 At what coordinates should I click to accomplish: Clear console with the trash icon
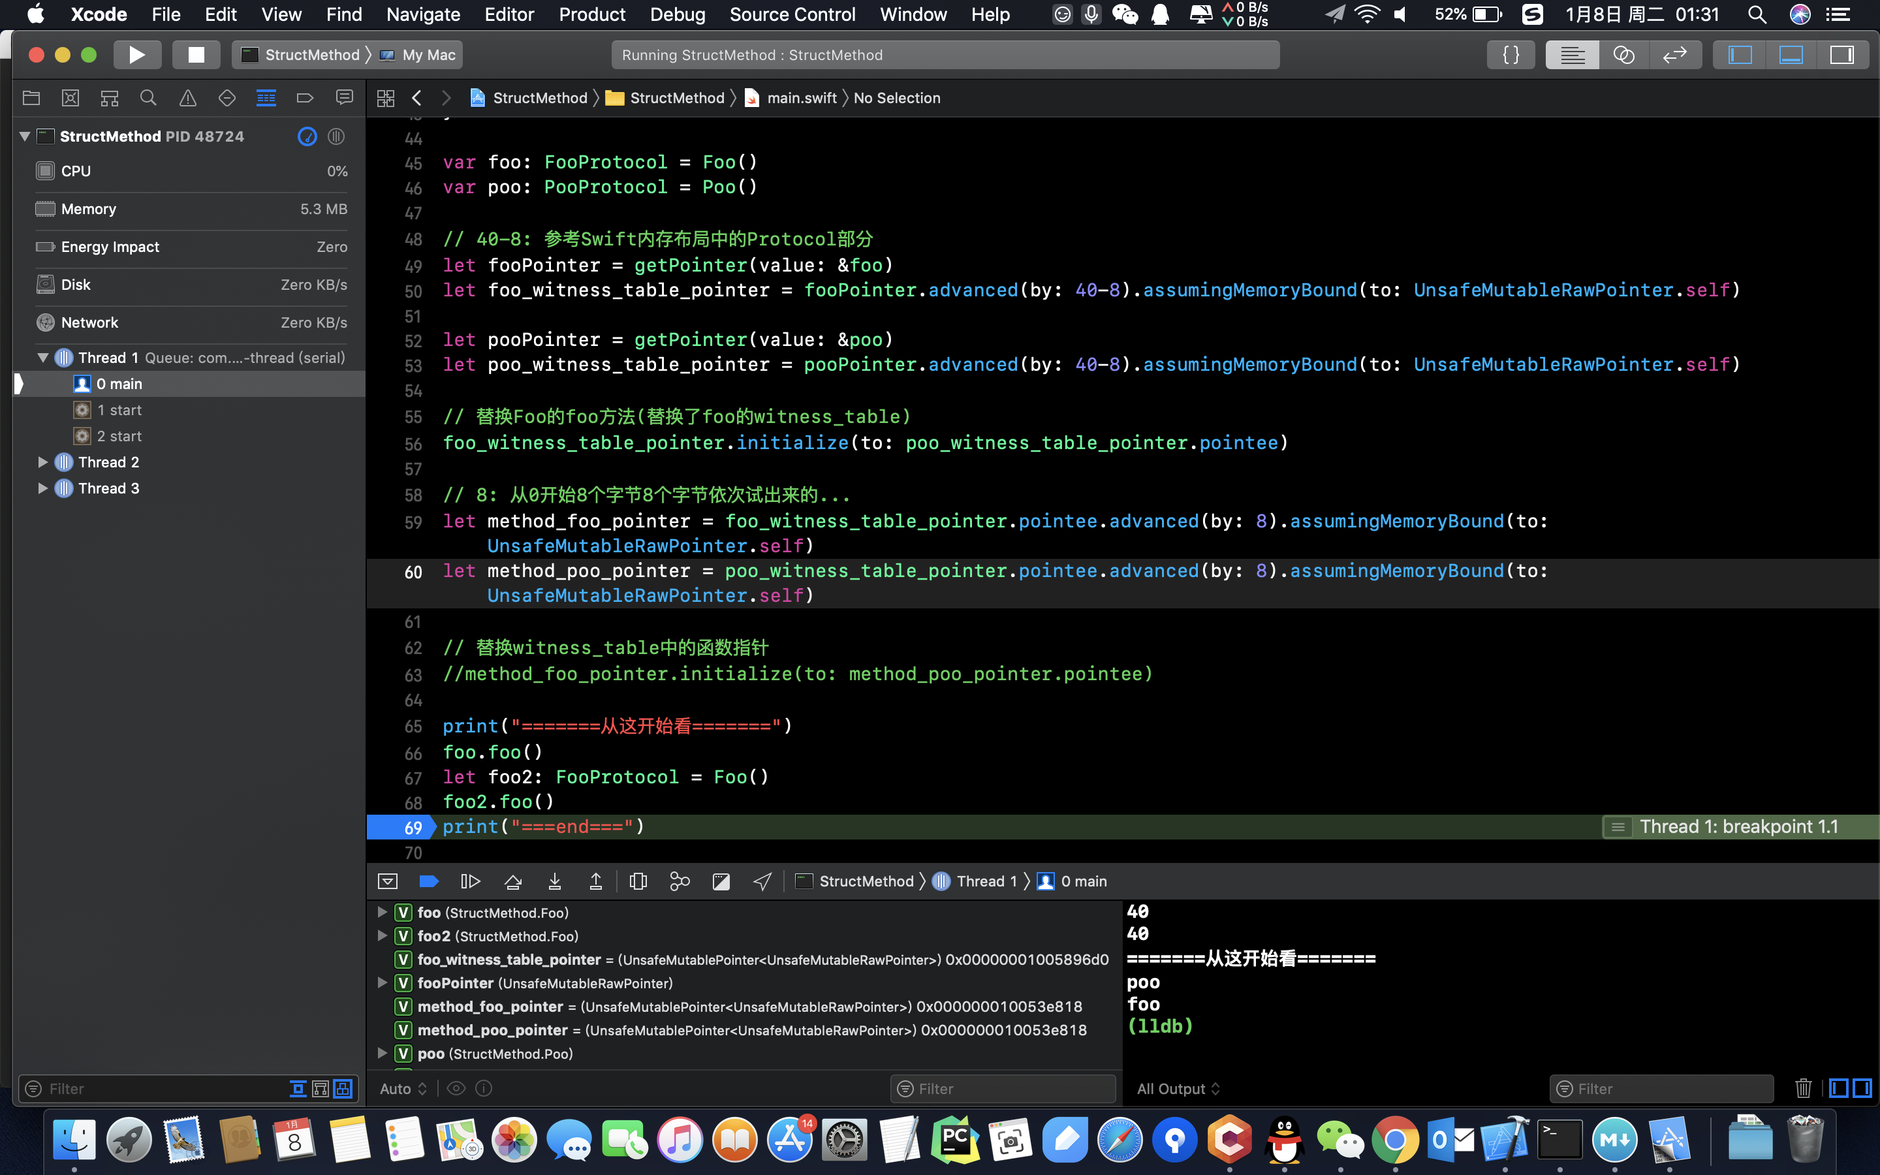point(1803,1088)
